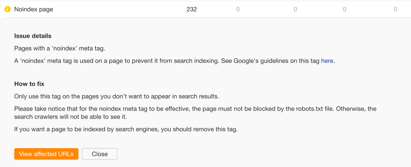Dismiss the panel with the Close button
Screen dimensions: 411x167
click(x=100, y=154)
